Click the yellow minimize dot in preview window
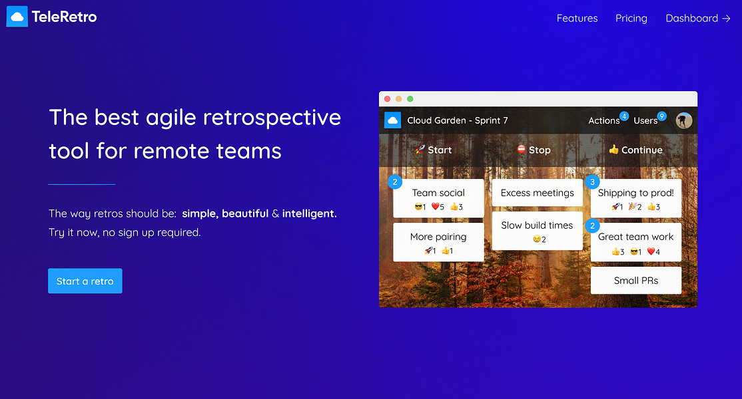The height and width of the screenshot is (399, 742). pyautogui.click(x=398, y=98)
